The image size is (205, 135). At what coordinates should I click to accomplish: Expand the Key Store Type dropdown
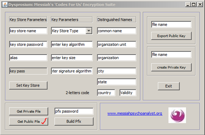click(89, 31)
